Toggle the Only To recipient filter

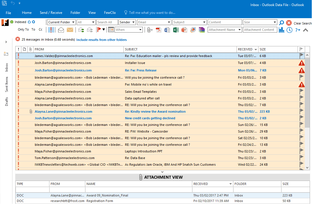pyautogui.click(x=23, y=29)
